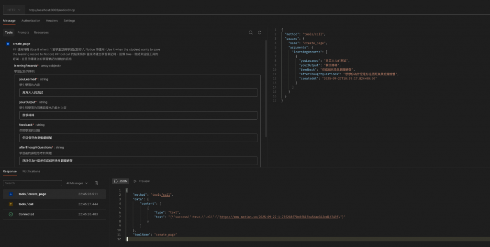The width and height of the screenshot is (490, 247).
Task: Click the tool form vertical scrollbar
Action: [x=266, y=89]
